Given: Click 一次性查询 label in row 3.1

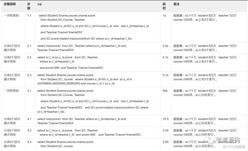Looking at the screenshot, I should (x=11, y=91).
